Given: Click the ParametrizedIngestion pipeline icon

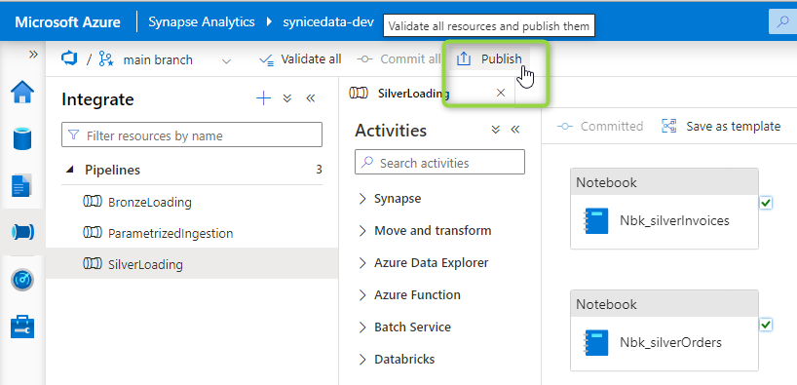Looking at the screenshot, I should click(92, 232).
